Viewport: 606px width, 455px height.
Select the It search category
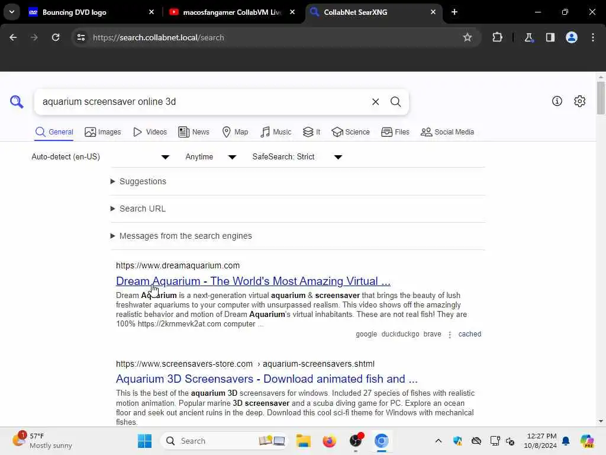pos(311,132)
